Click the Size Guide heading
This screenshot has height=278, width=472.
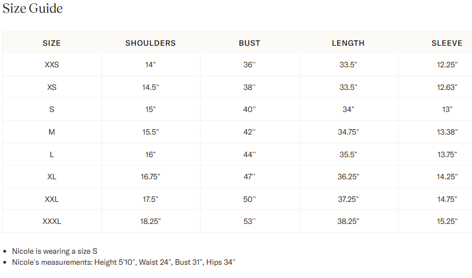click(x=33, y=9)
